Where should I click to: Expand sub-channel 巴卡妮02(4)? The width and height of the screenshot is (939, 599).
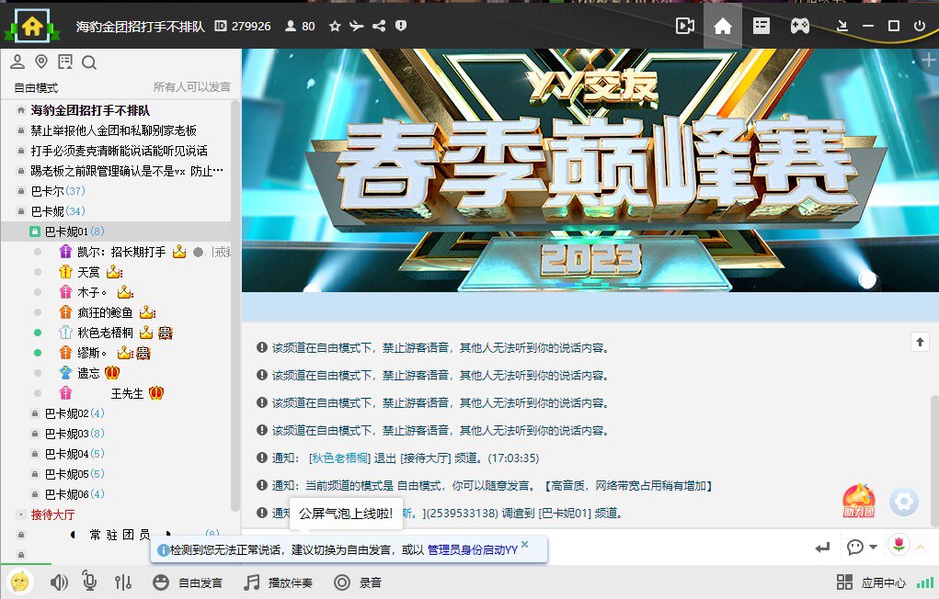[74, 413]
